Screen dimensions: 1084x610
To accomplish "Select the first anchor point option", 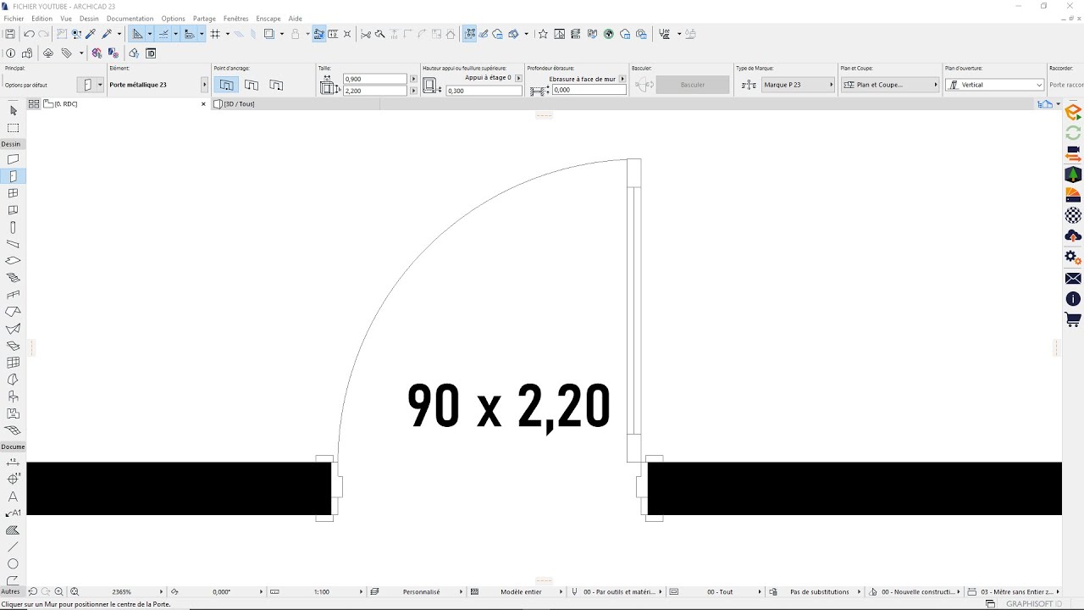I will 226,85.
